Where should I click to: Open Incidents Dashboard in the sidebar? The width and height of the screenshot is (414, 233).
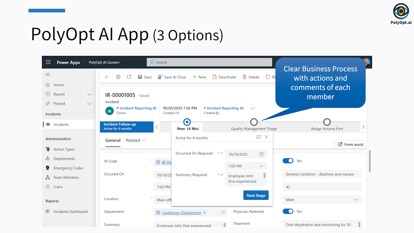[x=70, y=212]
